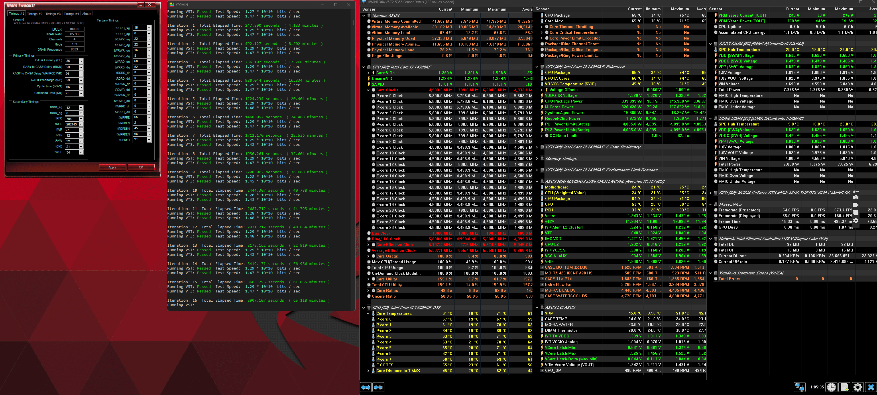
Task: Open the HWiNFO network remote monitoring icon
Action: [x=799, y=387]
